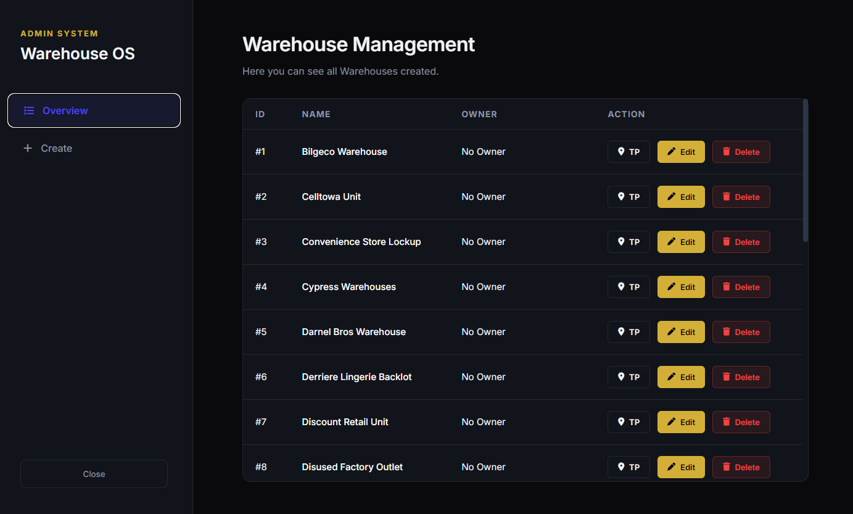Click the list icon beside Overview
Screen dimensions: 853x514
point(28,110)
